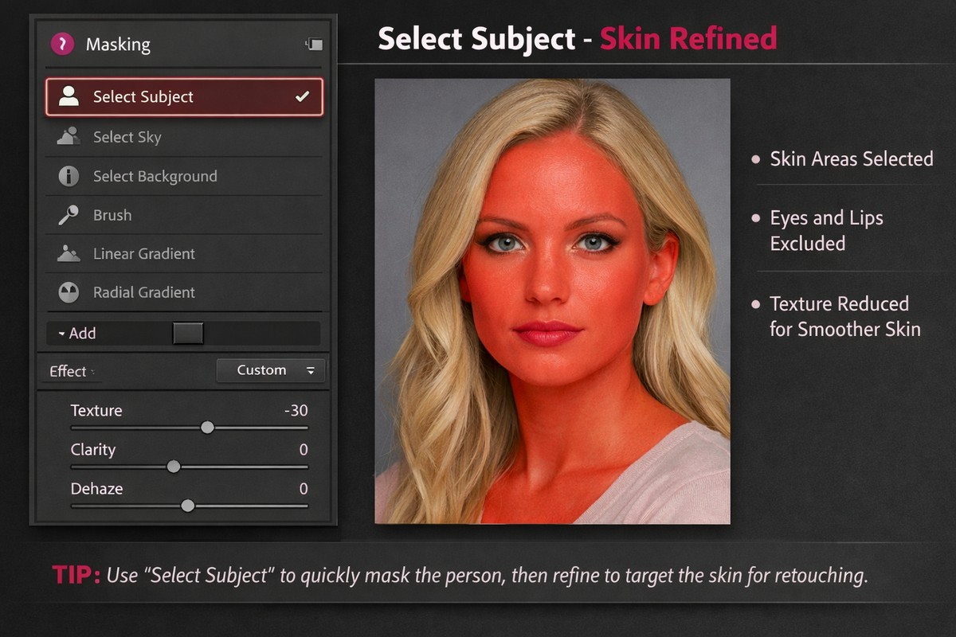956x637 pixels.
Task: Open Select Background via its info icon
Action: coord(67,176)
